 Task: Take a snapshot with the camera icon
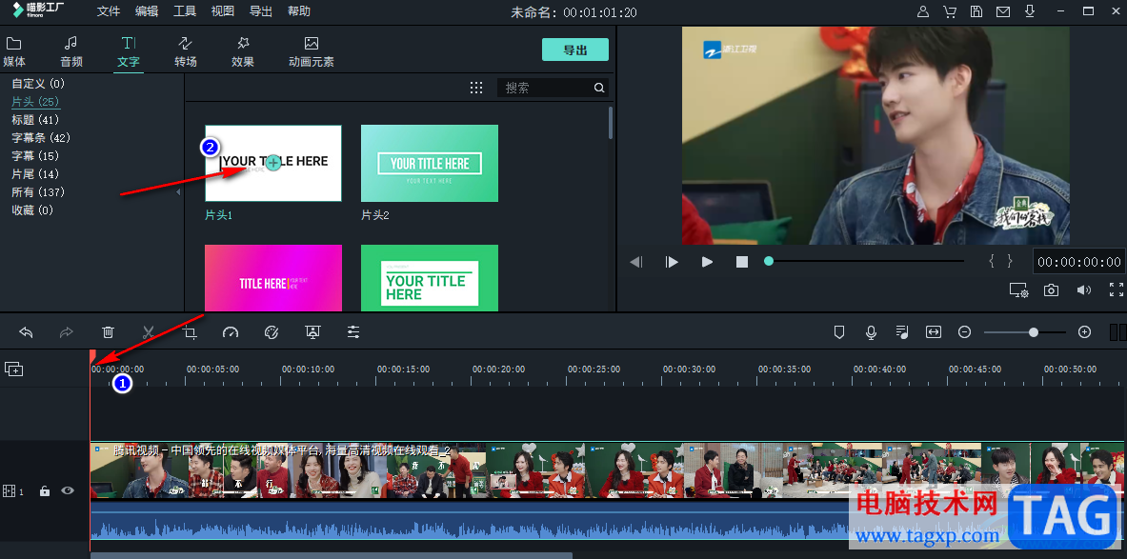1051,289
